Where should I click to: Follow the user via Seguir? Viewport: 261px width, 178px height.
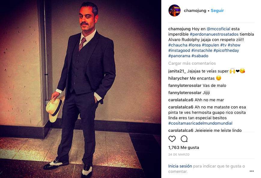[217, 10]
